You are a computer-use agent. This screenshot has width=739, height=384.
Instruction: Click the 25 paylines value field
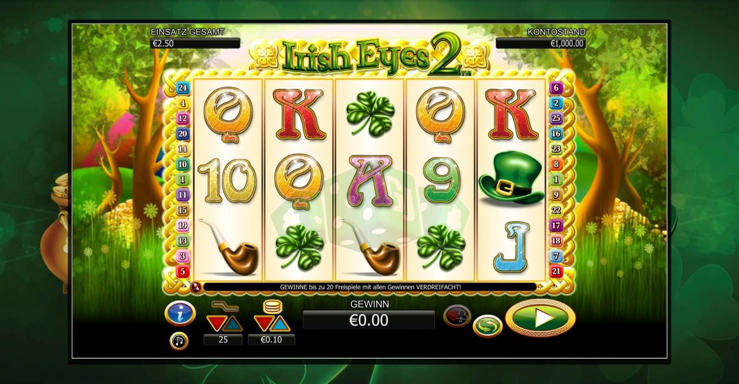(223, 340)
